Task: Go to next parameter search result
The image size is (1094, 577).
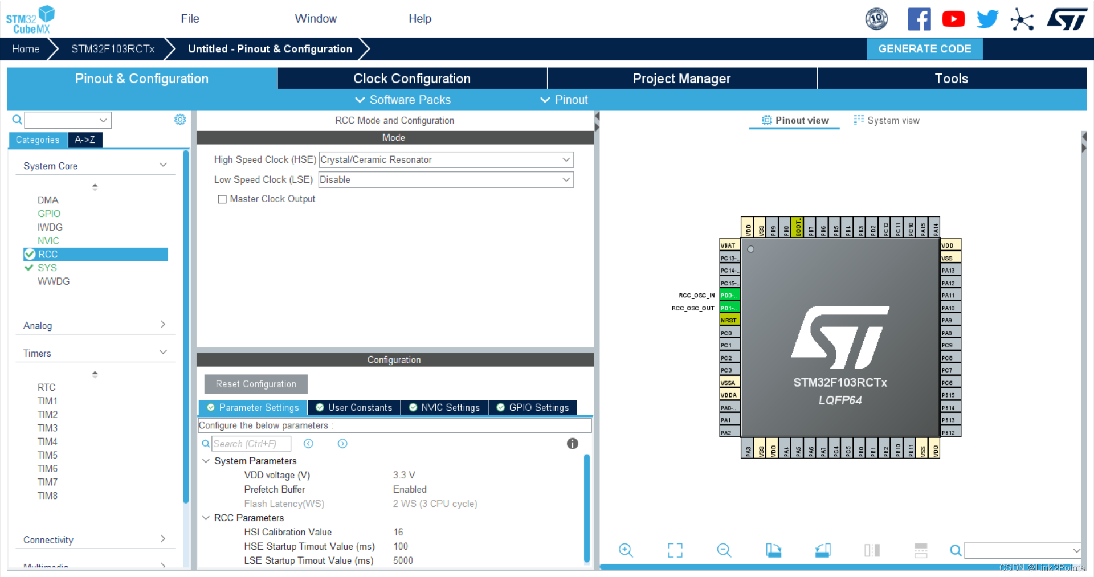Action: [x=342, y=444]
